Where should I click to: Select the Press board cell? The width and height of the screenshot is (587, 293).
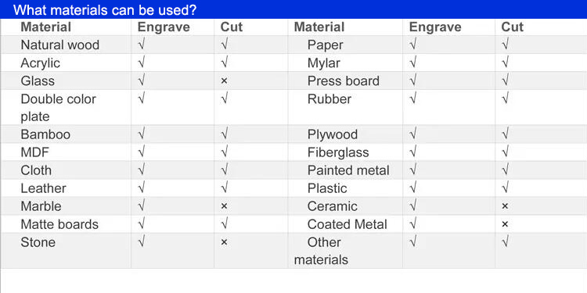tap(344, 80)
